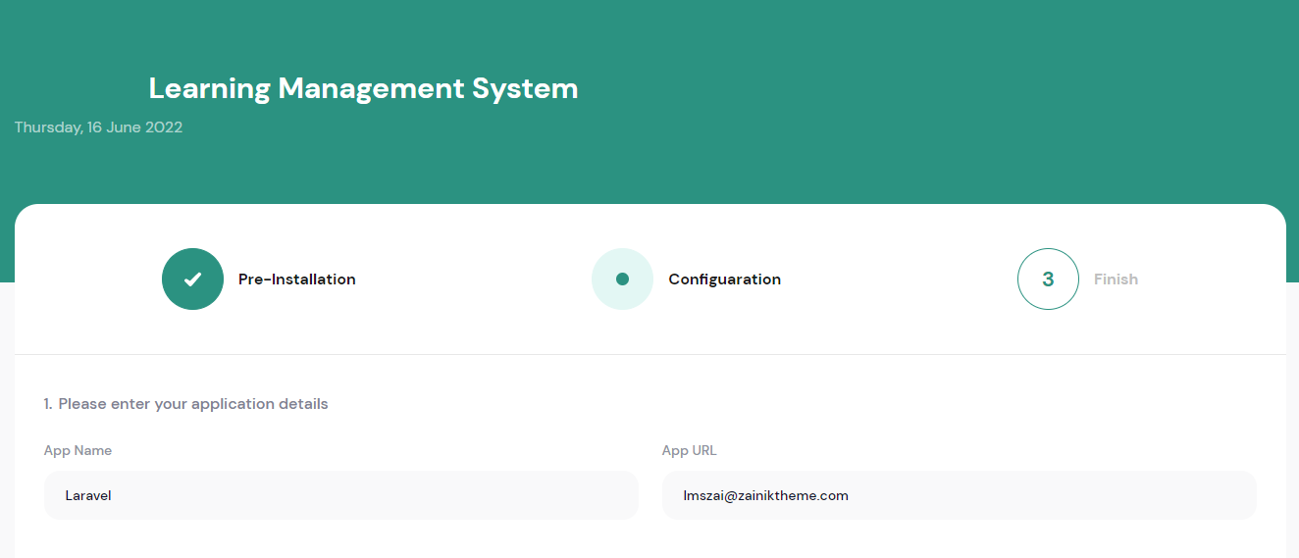
Task: Click blank card area between Configuaration and step 3
Action: [x=898, y=279]
